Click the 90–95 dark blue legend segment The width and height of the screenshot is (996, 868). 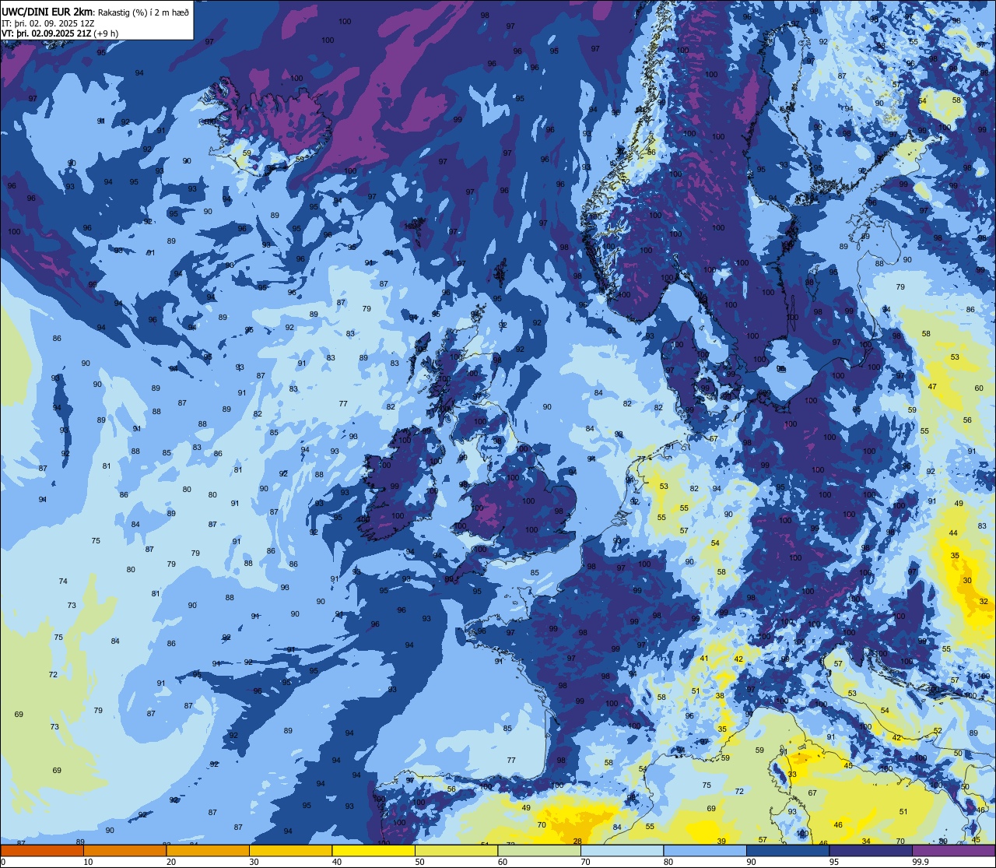pos(787,850)
